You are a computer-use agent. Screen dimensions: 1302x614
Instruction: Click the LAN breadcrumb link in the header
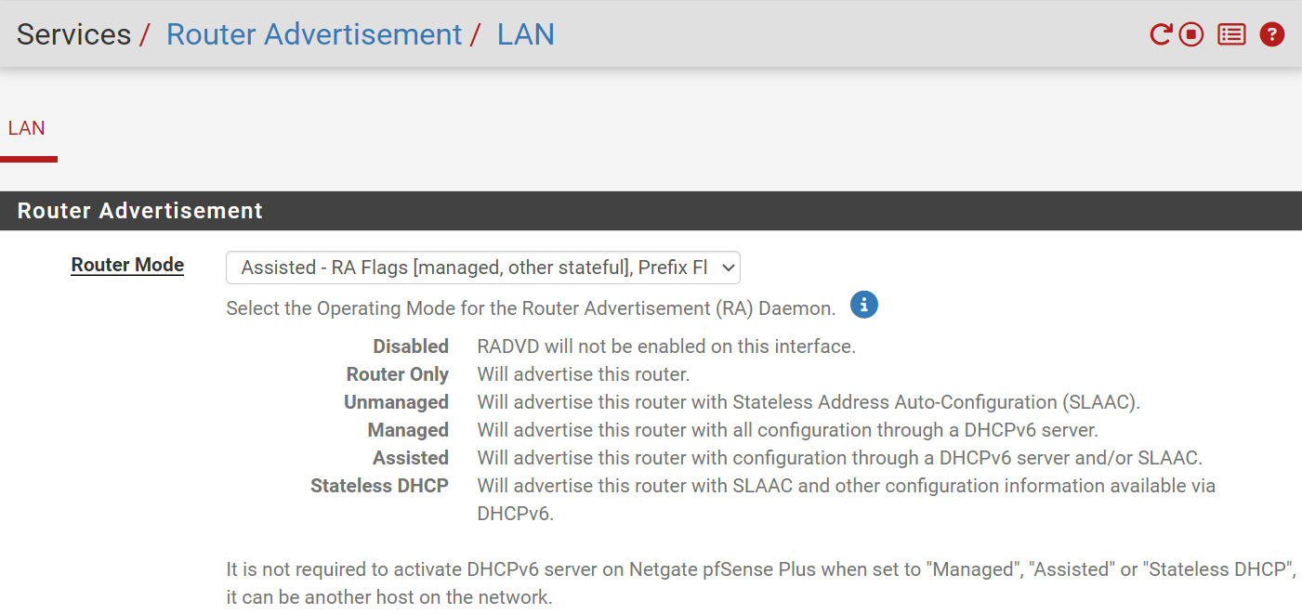(x=525, y=34)
